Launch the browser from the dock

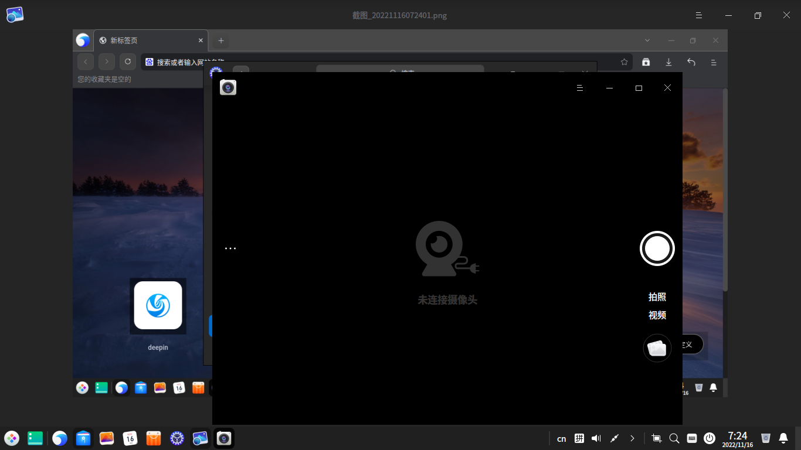click(x=60, y=438)
